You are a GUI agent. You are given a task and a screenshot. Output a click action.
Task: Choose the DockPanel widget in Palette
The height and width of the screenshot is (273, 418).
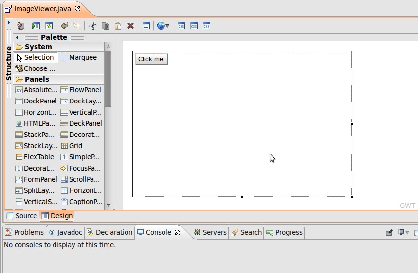click(x=36, y=101)
